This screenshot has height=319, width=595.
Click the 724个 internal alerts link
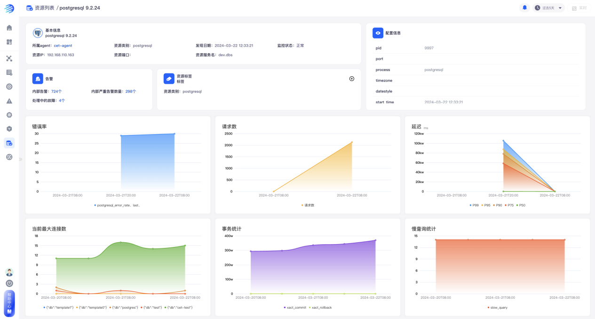tap(56, 91)
